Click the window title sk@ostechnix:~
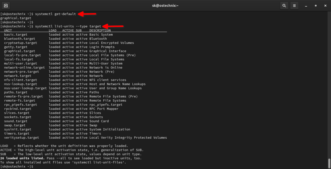This screenshot has width=331, height=169. click(x=165, y=5)
